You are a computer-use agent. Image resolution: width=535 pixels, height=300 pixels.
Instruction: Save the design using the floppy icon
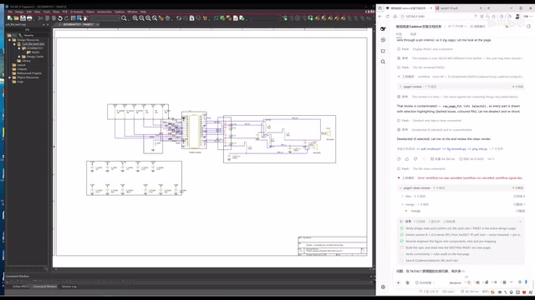pos(23,18)
